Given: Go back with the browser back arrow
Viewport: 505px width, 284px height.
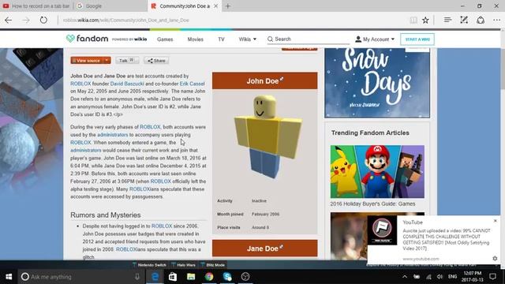Looking at the screenshot, I should click(x=9, y=20).
